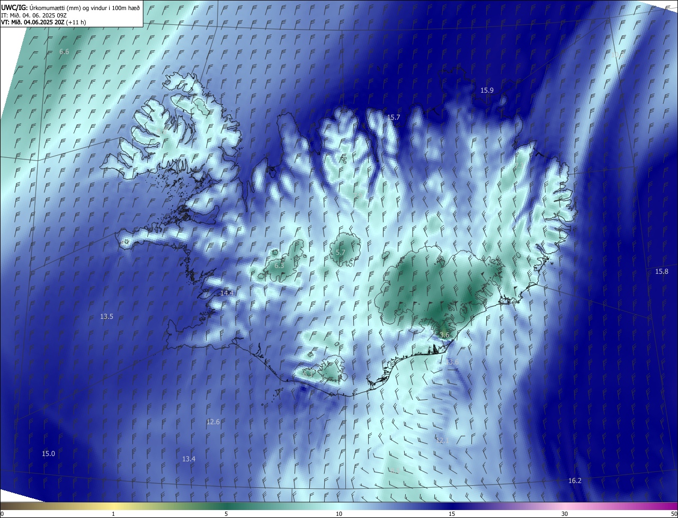The image size is (678, 518).
Task: Click the colorbar tick label 1
Action: (113, 514)
